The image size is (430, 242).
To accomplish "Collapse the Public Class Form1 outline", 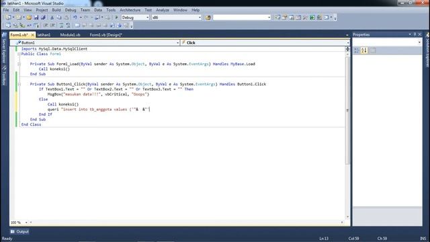I will 19,54.
